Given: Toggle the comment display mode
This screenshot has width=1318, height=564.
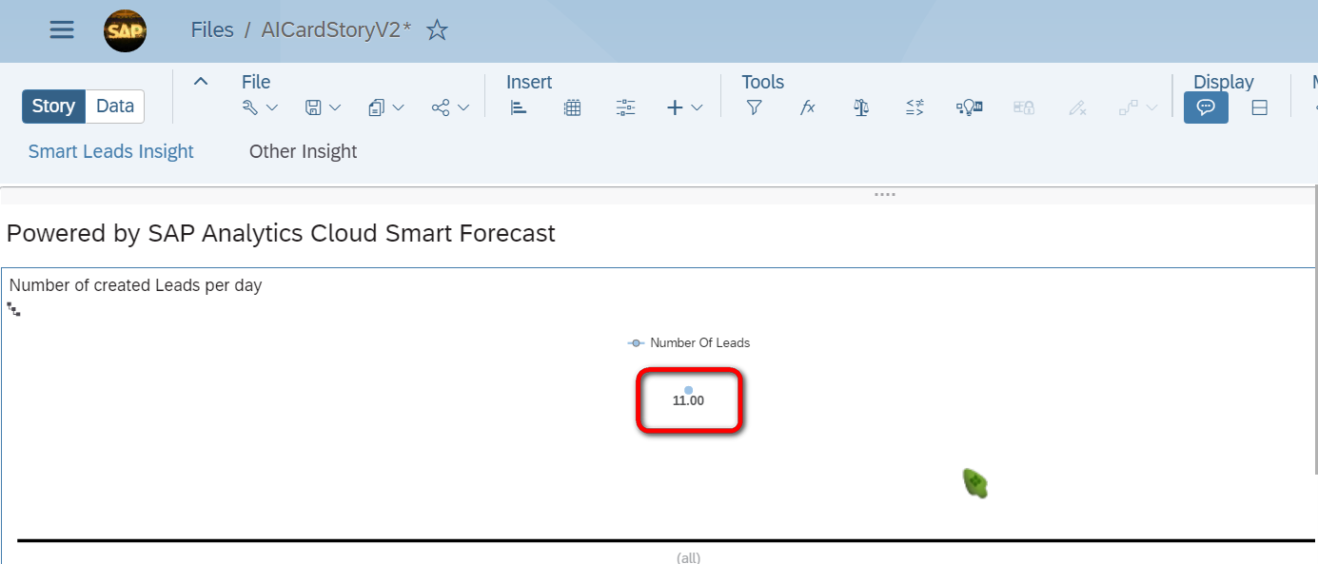Looking at the screenshot, I should click(x=1206, y=108).
